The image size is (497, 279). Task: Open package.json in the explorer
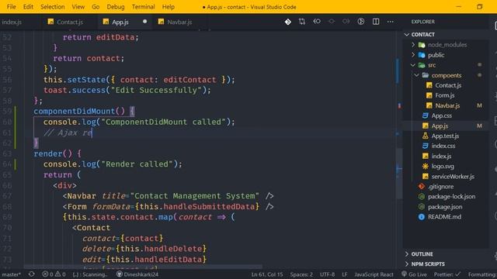(x=445, y=207)
